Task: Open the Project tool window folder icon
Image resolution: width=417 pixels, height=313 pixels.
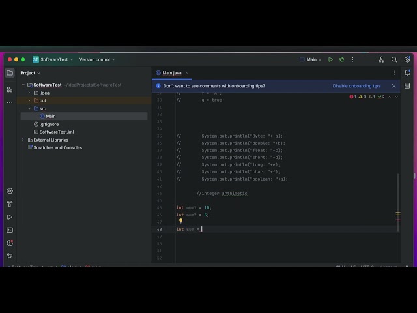Action: [10, 73]
